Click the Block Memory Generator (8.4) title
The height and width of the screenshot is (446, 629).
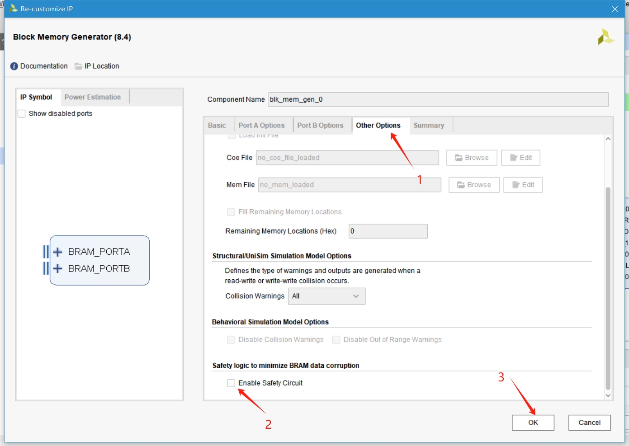[72, 37]
